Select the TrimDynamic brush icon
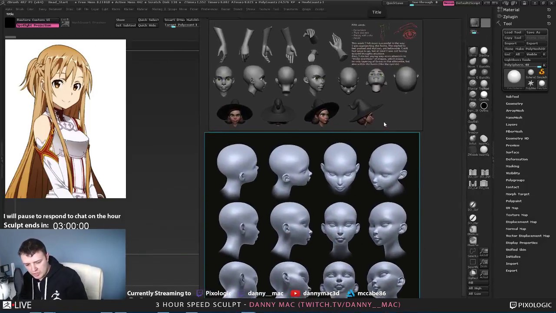The height and width of the screenshot is (313, 556). tap(473, 127)
